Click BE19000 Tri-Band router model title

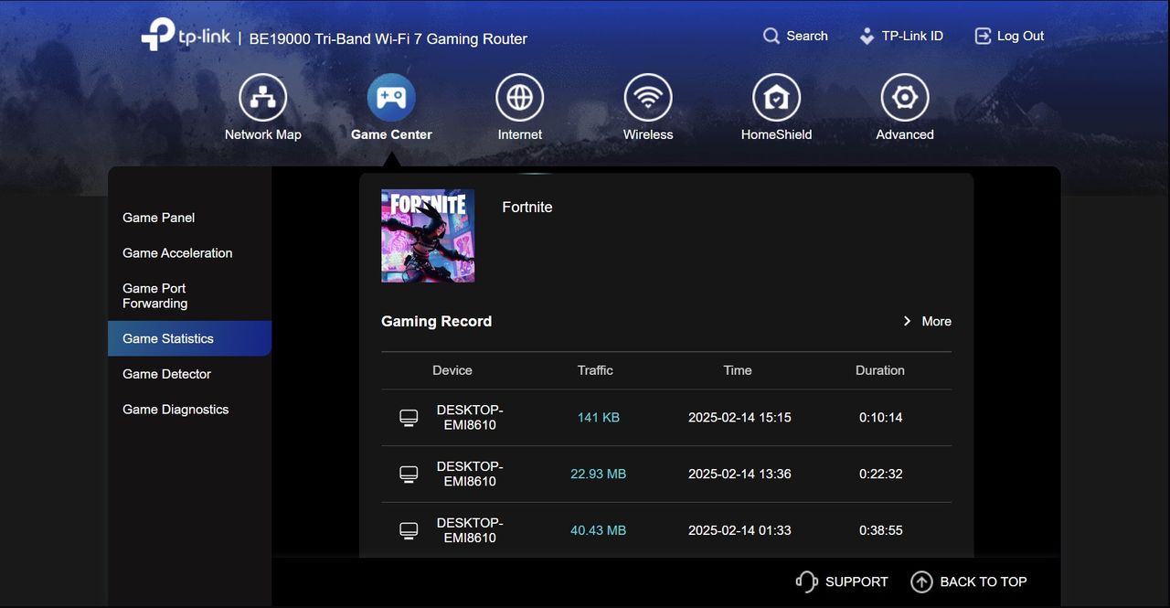(388, 39)
